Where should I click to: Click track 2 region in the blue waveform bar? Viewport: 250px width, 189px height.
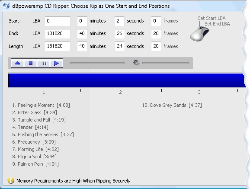pos(121,80)
